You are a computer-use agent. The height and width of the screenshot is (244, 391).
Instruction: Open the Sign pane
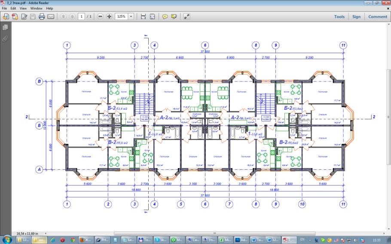click(356, 17)
